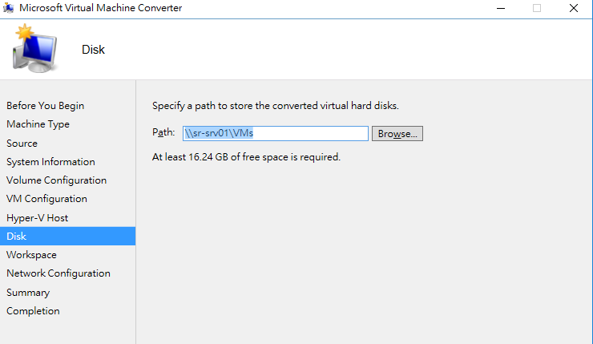Open the Hyper-V Host step
The image size is (593, 344).
coord(37,217)
